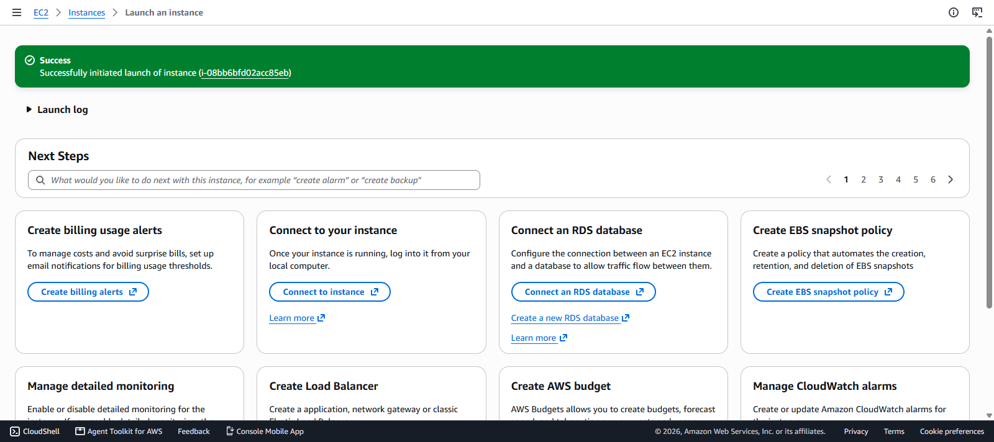Viewport: 994px width, 442px height.
Task: Click the info circle icon in header
Action: (x=954, y=12)
